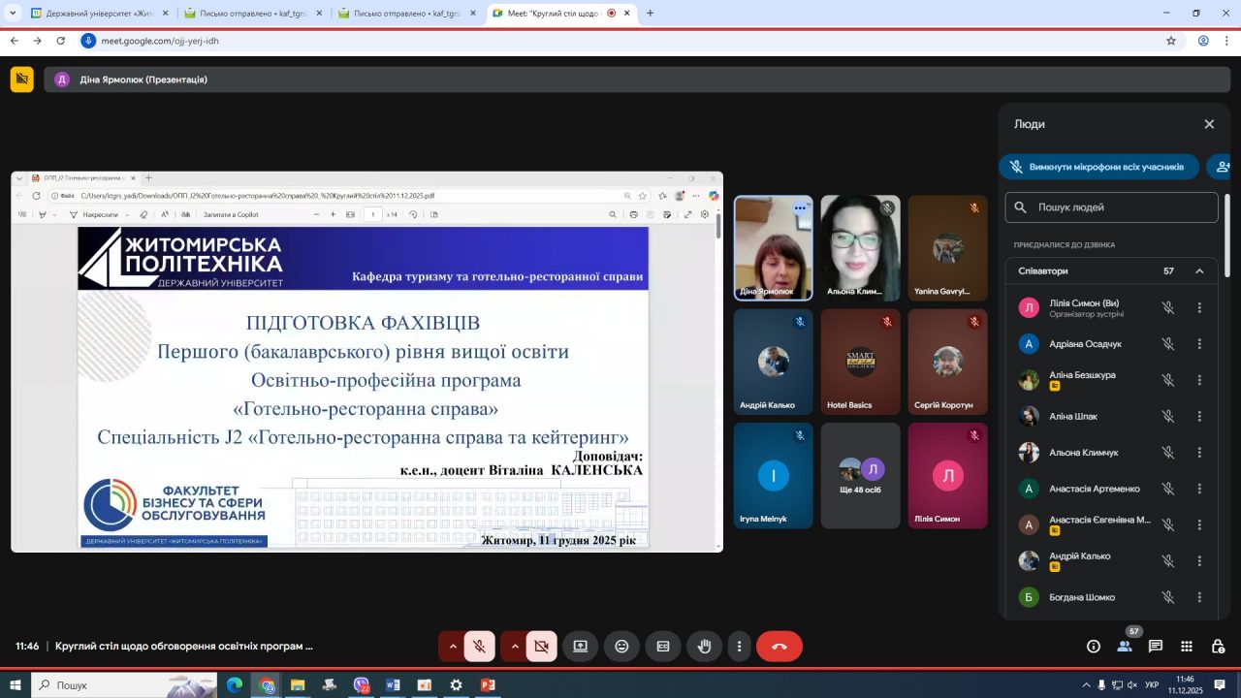Switch to the Державний університет browser tab
Screen dimensions: 1241x698
[92, 14]
